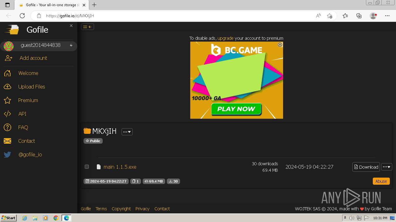
Task: Open the main 1.1.5.exe row options dropdown
Action: [x=387, y=167]
